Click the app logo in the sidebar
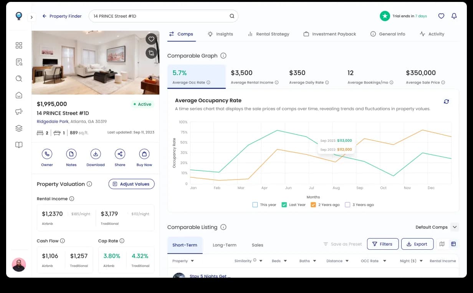Screen dimensions: 473x293 [19, 16]
